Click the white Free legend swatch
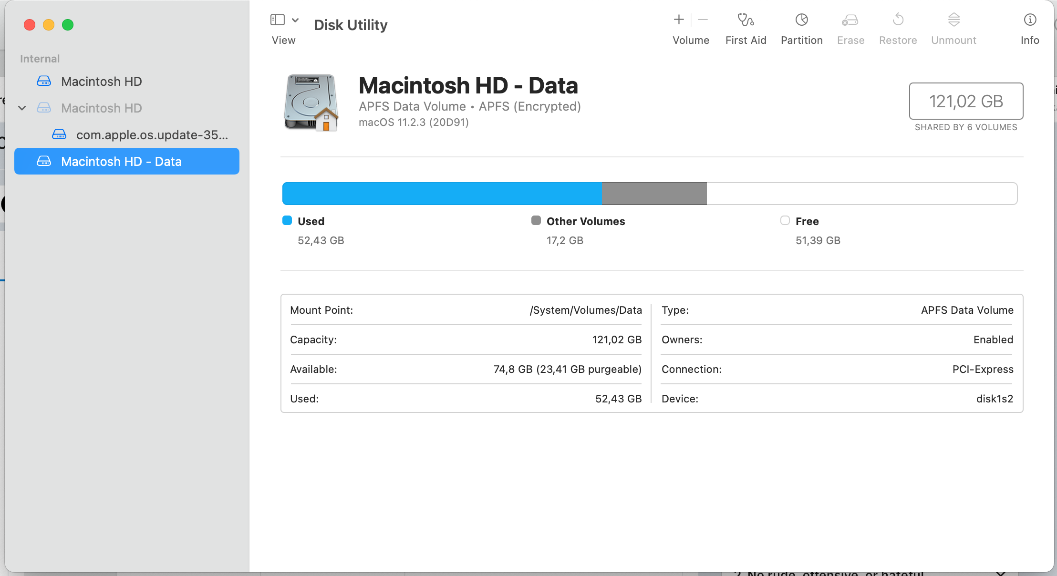 tap(785, 220)
